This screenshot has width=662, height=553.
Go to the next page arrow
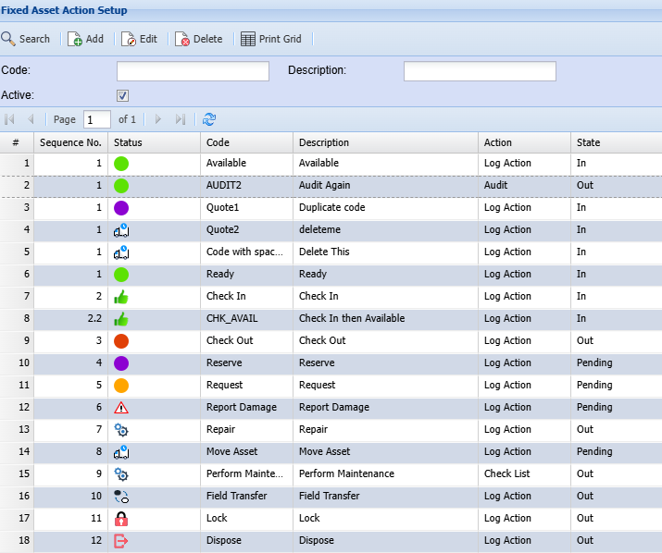[x=158, y=119]
